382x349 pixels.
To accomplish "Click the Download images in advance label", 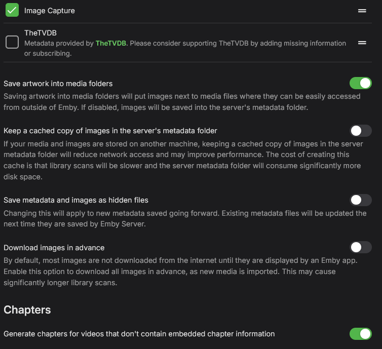I will click(x=54, y=248).
